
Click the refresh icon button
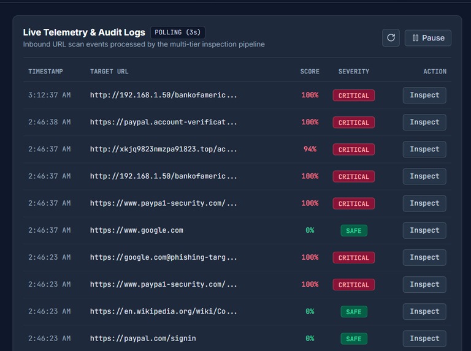pos(391,38)
